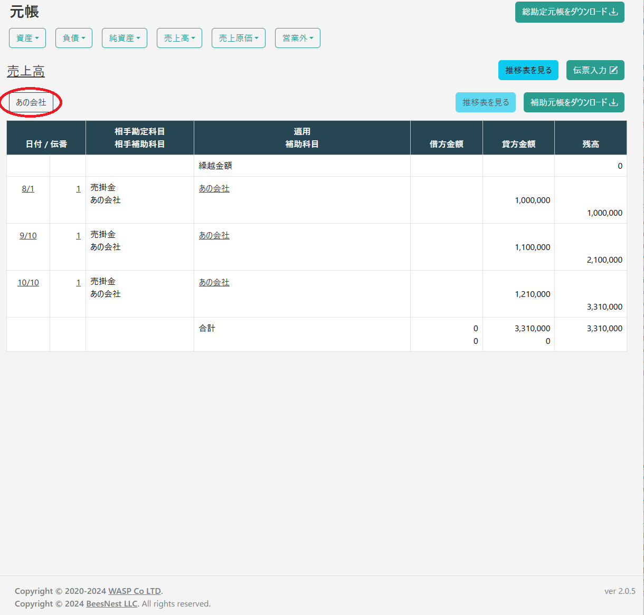The height and width of the screenshot is (615, 644).
Task: Download the subsidiary ledger (補助元帳)
Action: click(x=573, y=102)
